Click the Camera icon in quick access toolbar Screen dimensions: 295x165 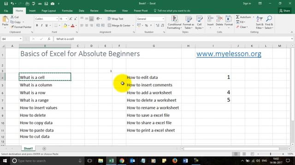click(53, 4)
